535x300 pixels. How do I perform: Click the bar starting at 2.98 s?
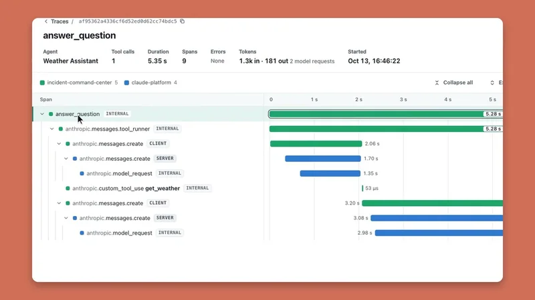439,233
